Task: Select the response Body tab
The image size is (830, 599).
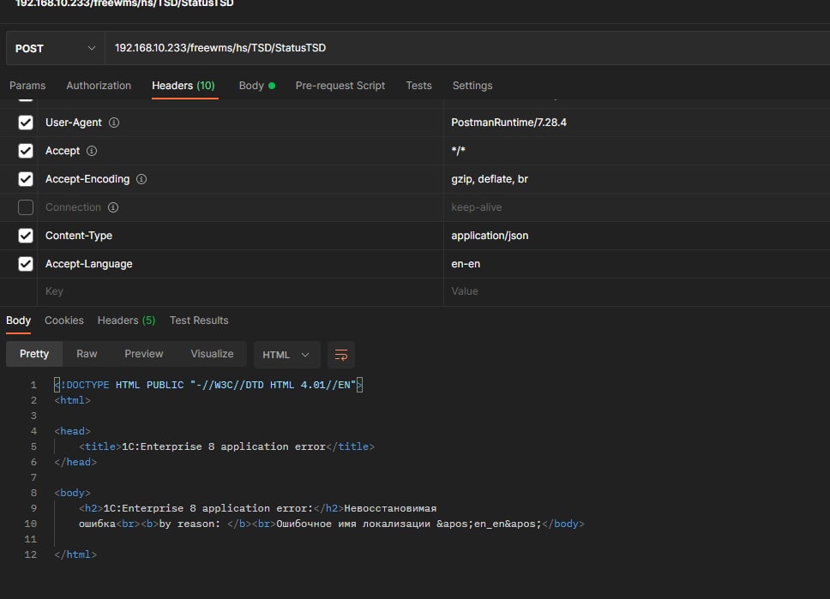Action: tap(19, 320)
